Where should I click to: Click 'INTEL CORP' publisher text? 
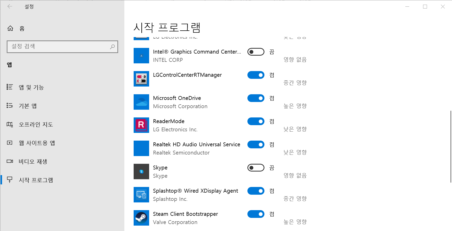coord(168,60)
